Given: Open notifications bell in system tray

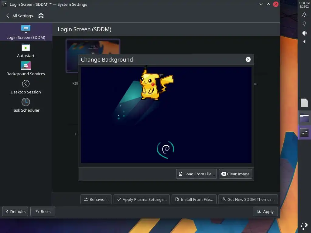Looking at the screenshot, I should pyautogui.click(x=304, y=15).
